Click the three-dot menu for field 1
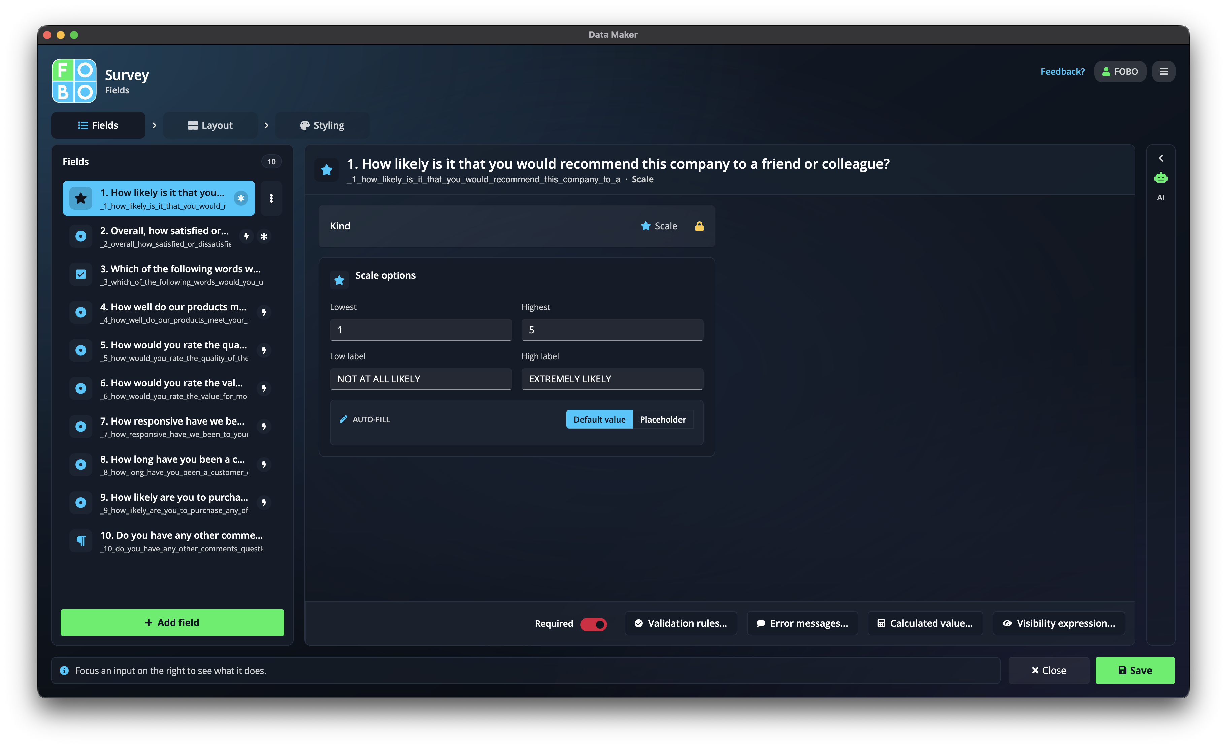Screen dimensions: 1227x748 [x=271, y=198]
